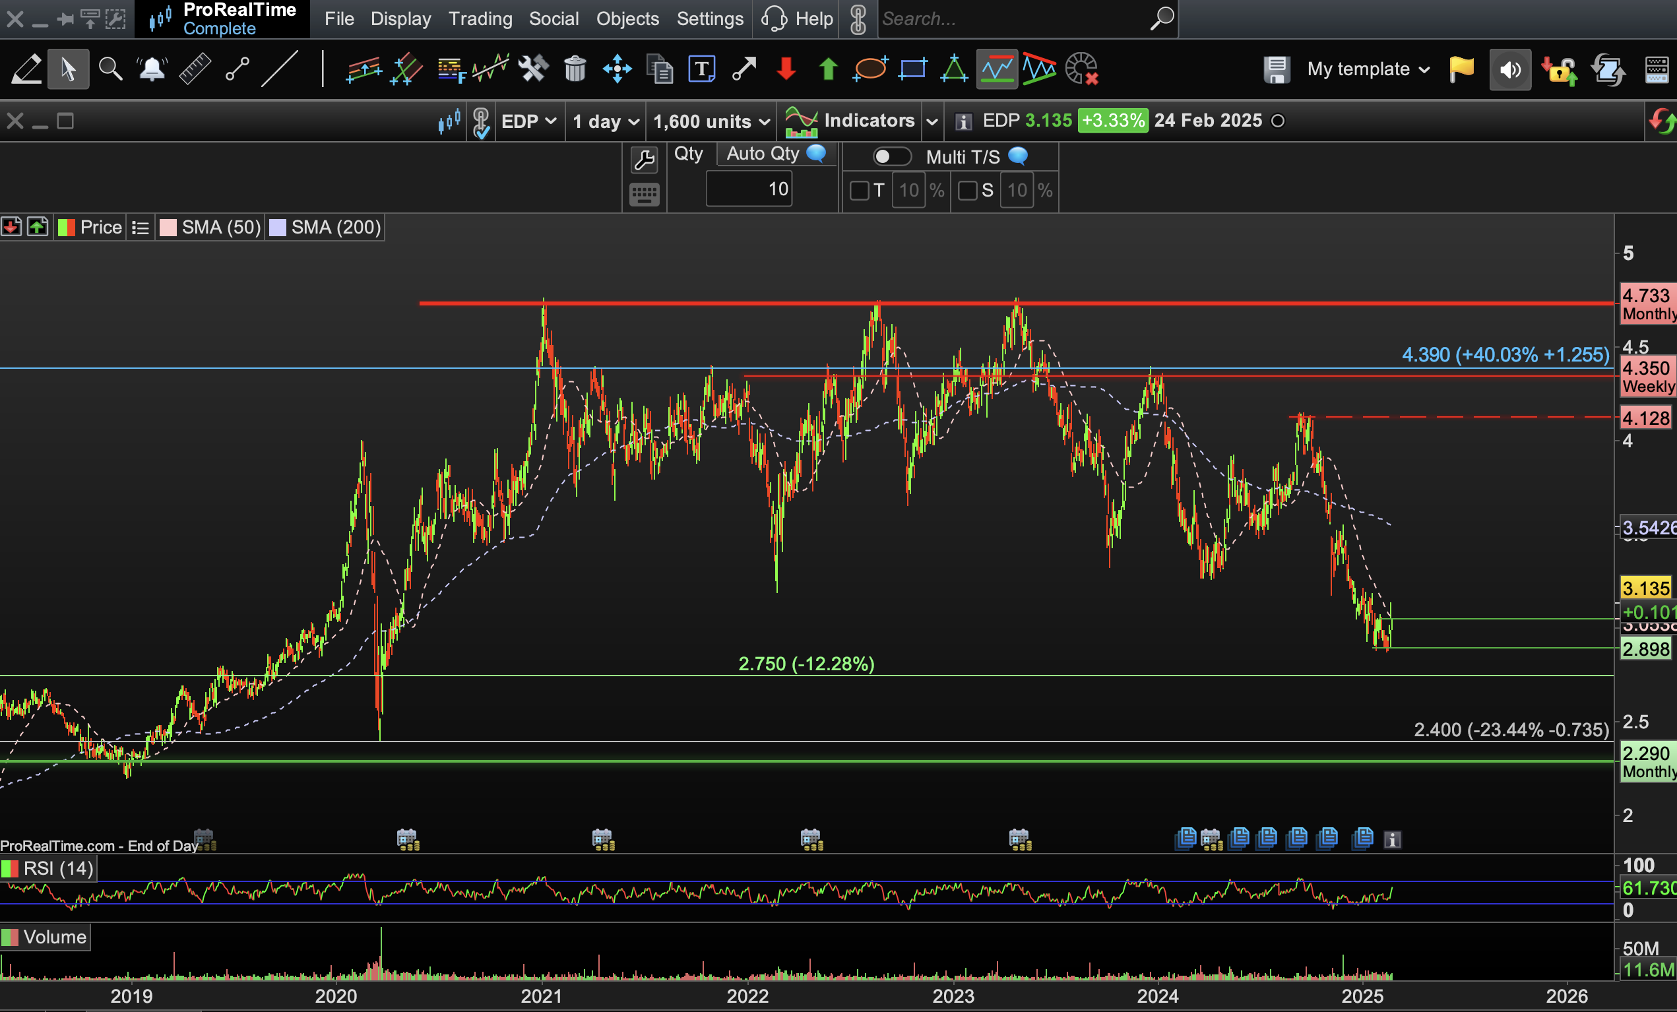Viewport: 1677px width, 1012px height.
Task: Click the Auto Qty button
Action: 763,154
